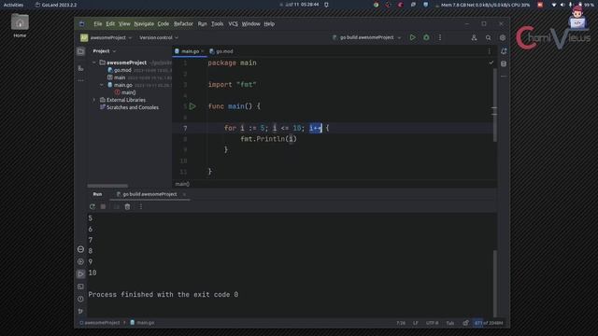The image size is (598, 336).
Task: Open the Run tool window icon in left sidebar
Action: click(80, 273)
